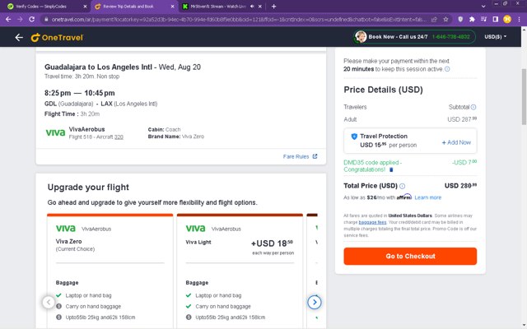Click aircraft 320 link
Image resolution: width=527 pixels, height=329 pixels.
[119, 137]
